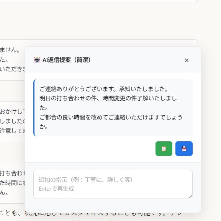Viewport: 221px width, 221px height.
Task: Click the AI返信提案（簡潔） title text
Action: [x=67, y=60]
